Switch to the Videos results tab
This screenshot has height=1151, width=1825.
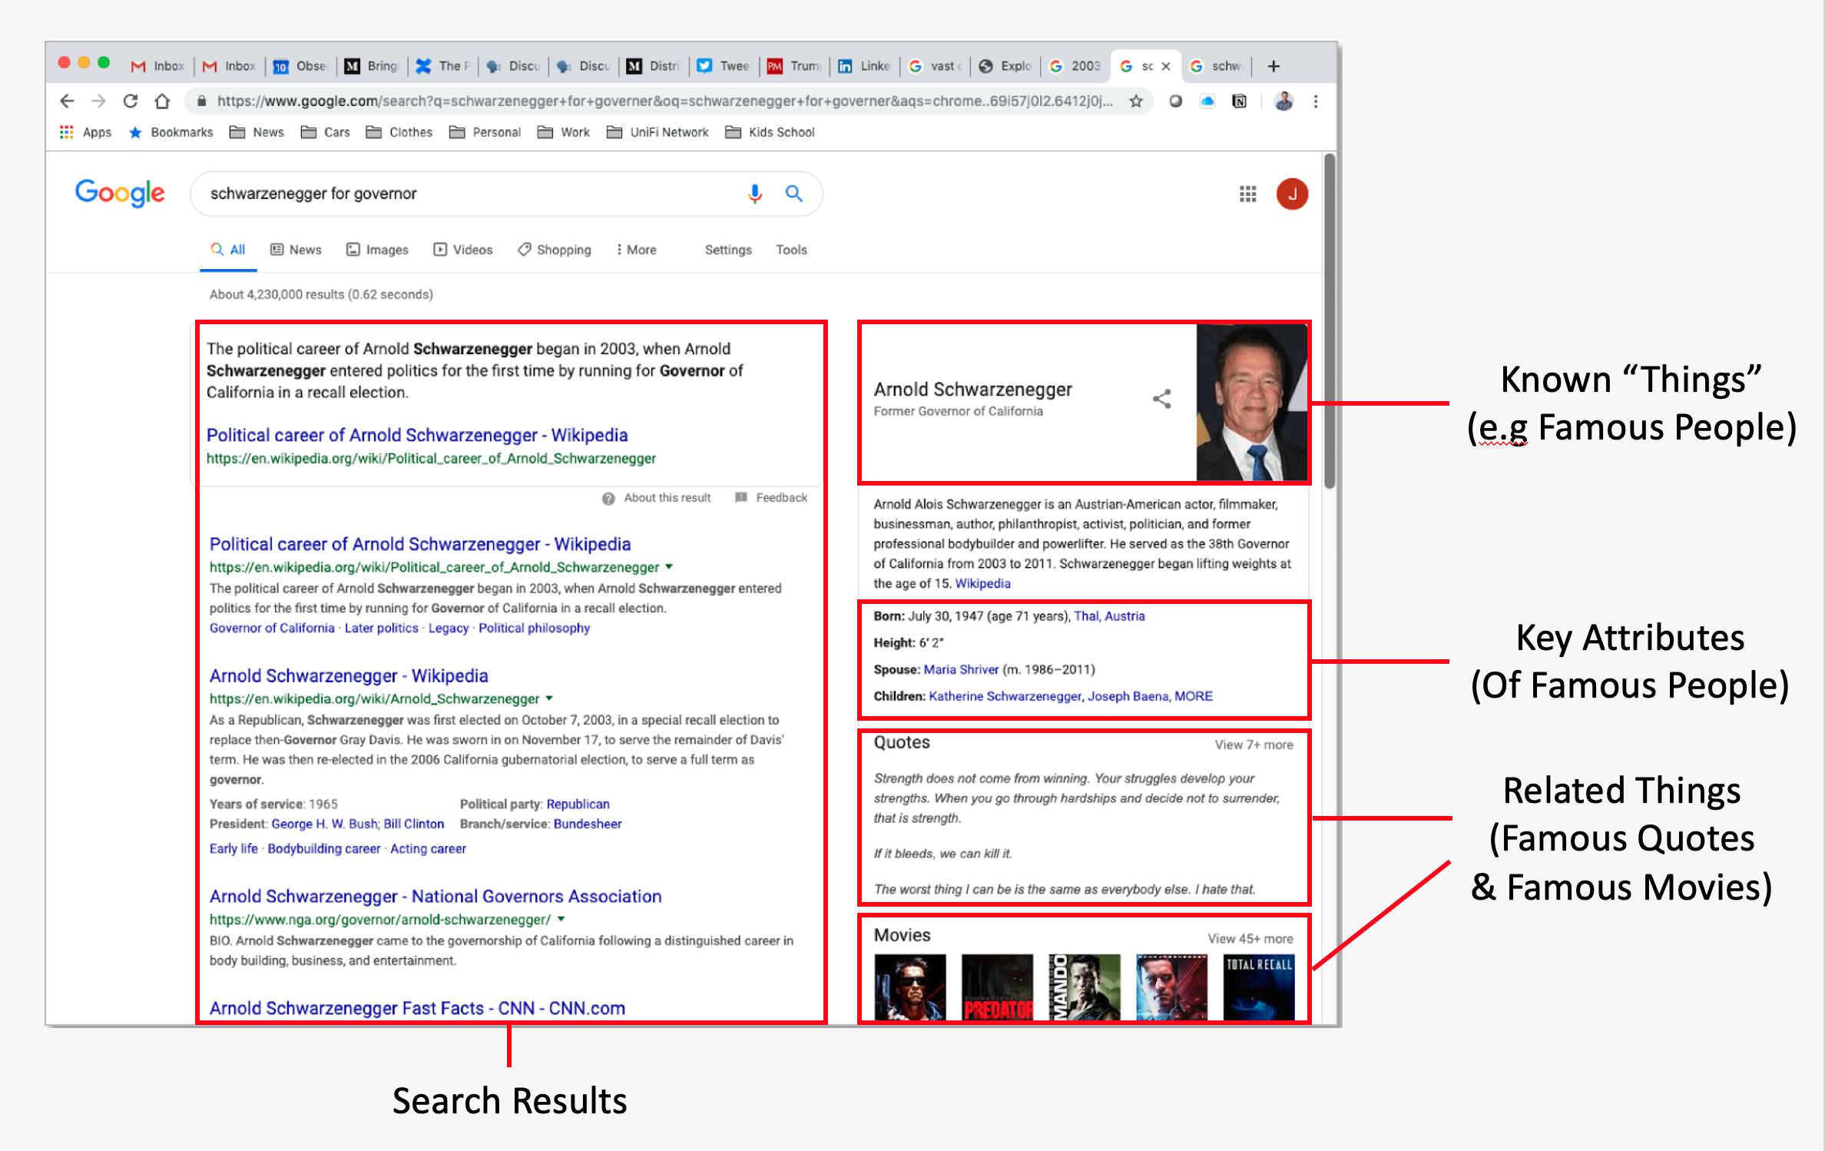tap(463, 250)
